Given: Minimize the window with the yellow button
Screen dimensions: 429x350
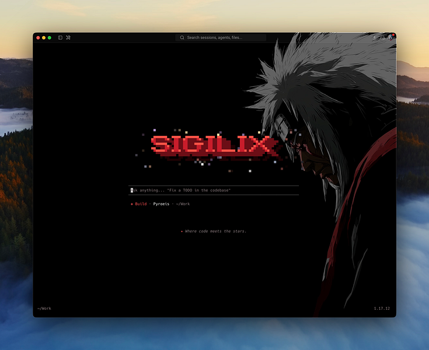Looking at the screenshot, I should 44,38.
